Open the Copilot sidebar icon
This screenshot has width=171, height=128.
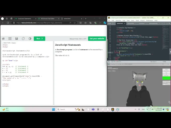click(105, 23)
